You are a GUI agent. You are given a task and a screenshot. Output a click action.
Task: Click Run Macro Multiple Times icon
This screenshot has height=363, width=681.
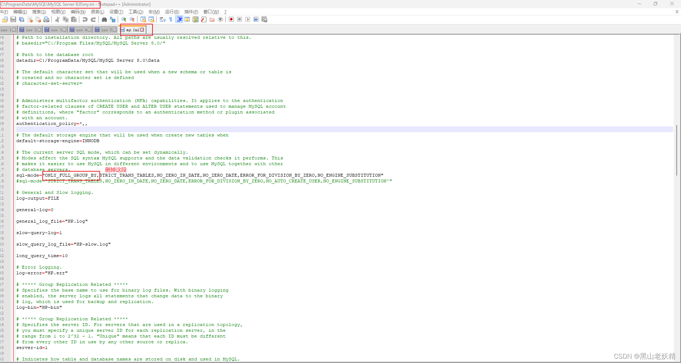tap(256, 19)
